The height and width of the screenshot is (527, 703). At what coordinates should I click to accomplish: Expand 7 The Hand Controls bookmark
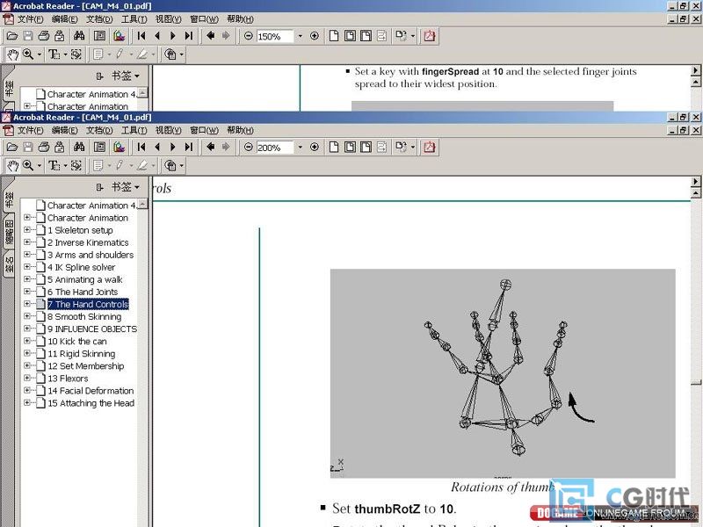27,304
